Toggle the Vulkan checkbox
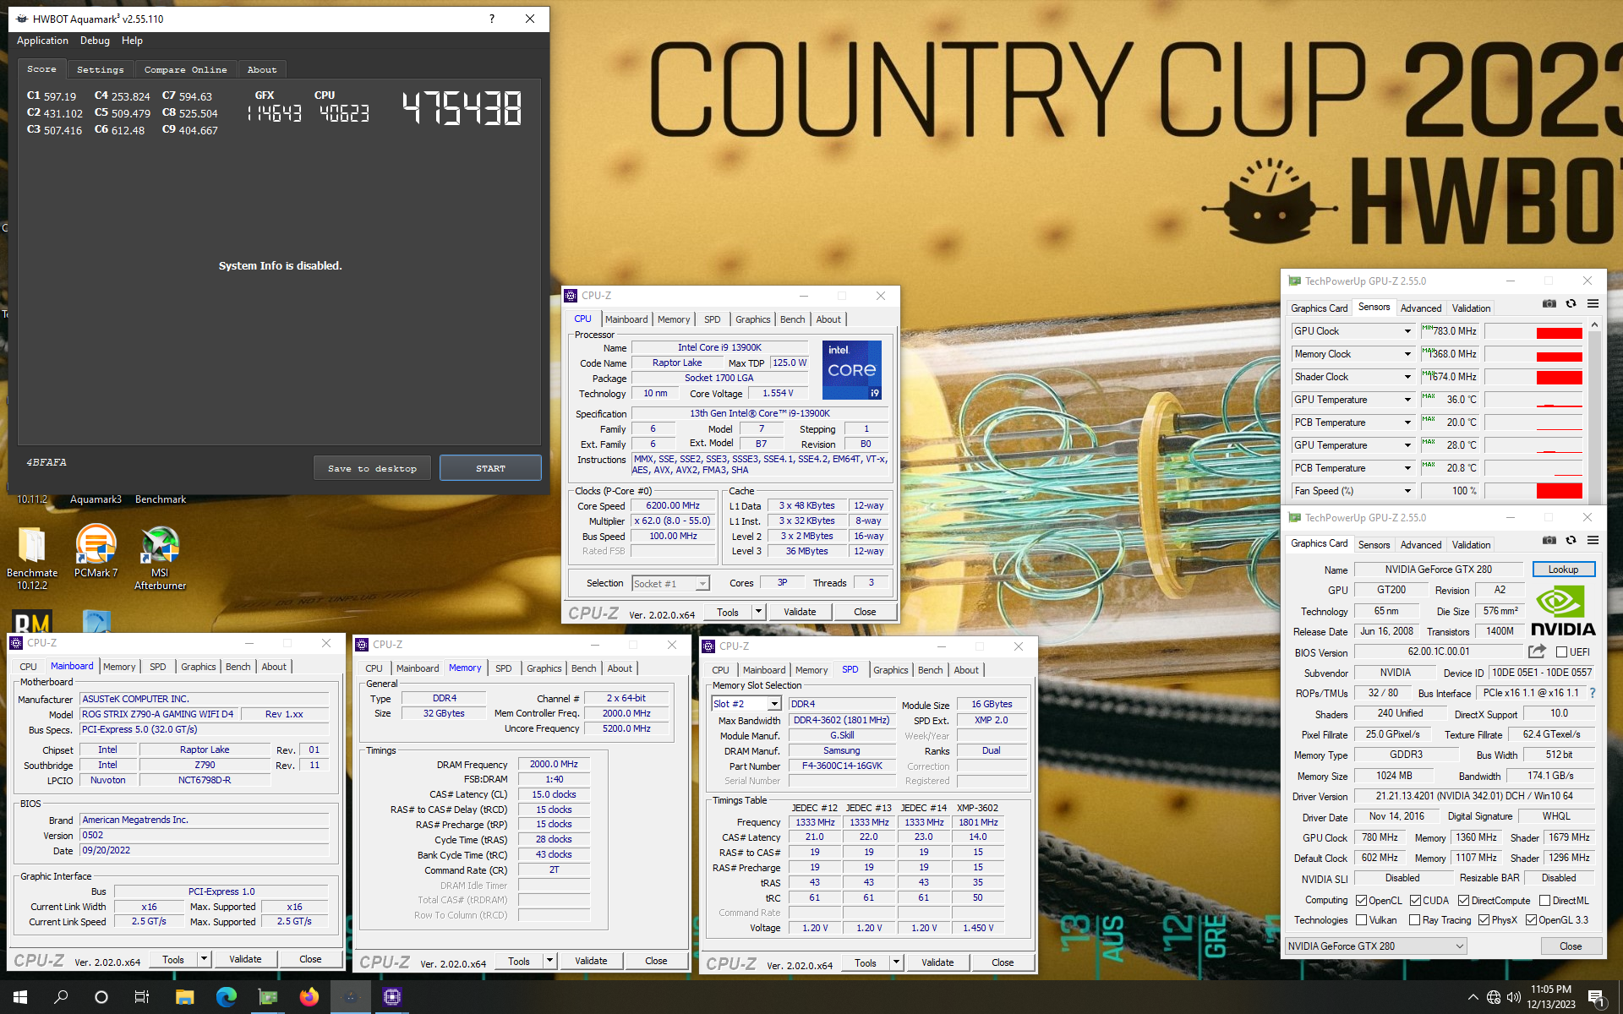Screen dimensions: 1623x1014 pyautogui.click(x=1361, y=920)
